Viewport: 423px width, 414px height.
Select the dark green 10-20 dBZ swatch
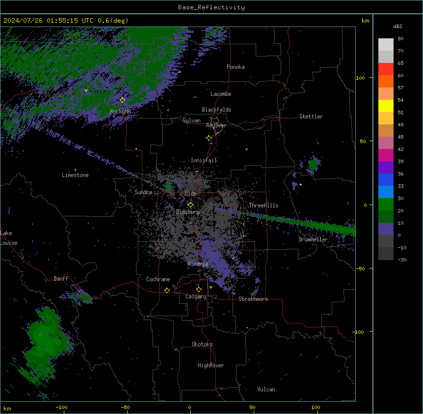[x=386, y=217]
